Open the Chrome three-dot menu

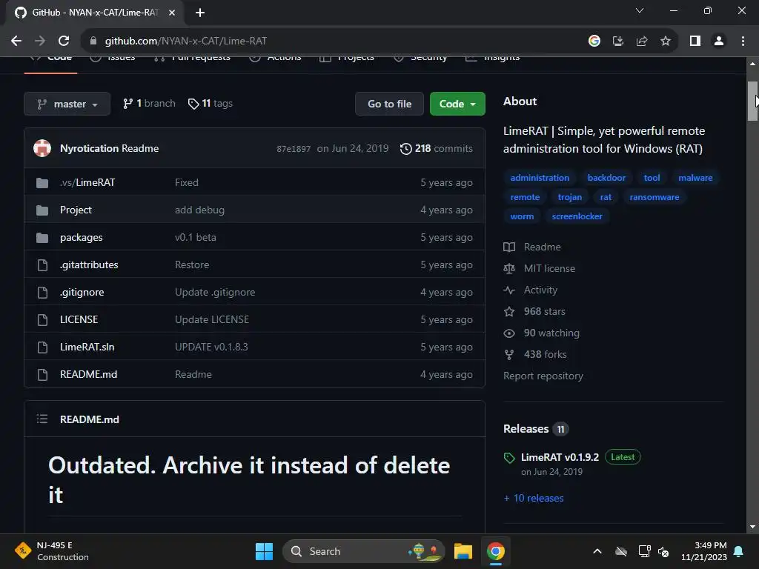point(743,41)
